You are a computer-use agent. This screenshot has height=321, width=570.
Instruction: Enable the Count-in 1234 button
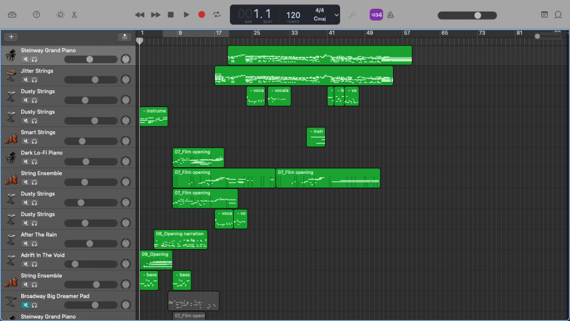pyautogui.click(x=376, y=14)
